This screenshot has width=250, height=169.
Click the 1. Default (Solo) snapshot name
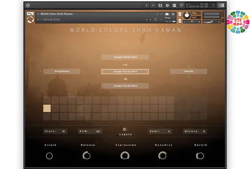point(50,20)
